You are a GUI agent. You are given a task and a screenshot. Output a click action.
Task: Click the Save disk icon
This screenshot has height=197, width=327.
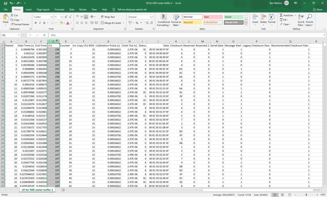click(6, 3)
